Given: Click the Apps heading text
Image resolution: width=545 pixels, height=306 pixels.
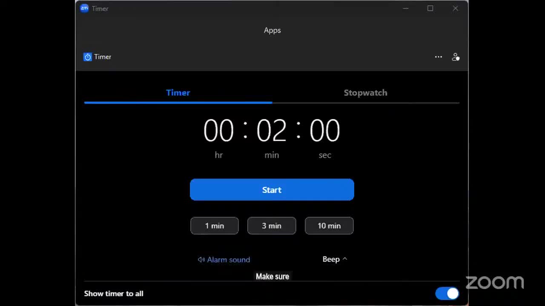Looking at the screenshot, I should 272,30.
